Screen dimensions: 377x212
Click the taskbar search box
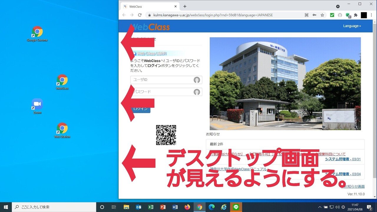[x=54, y=207]
